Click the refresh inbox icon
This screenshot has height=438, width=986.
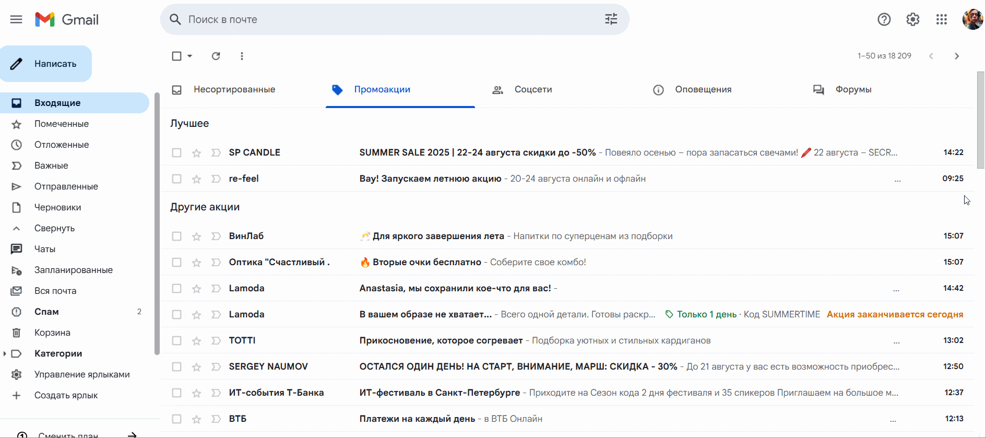point(216,56)
